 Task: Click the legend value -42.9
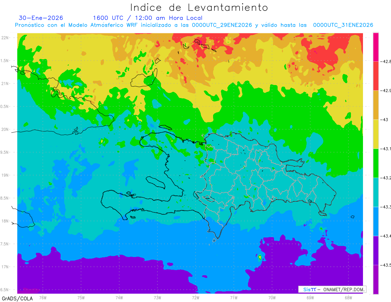coord(385,90)
